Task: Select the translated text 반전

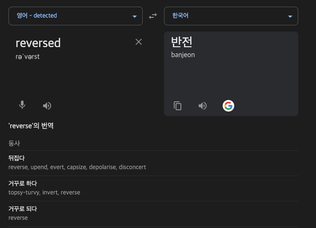Action: click(x=182, y=42)
